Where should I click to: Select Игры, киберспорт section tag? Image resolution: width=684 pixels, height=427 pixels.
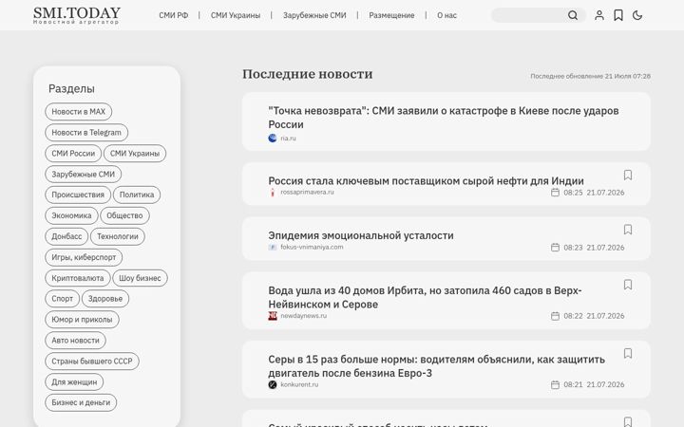pyautogui.click(x=84, y=257)
